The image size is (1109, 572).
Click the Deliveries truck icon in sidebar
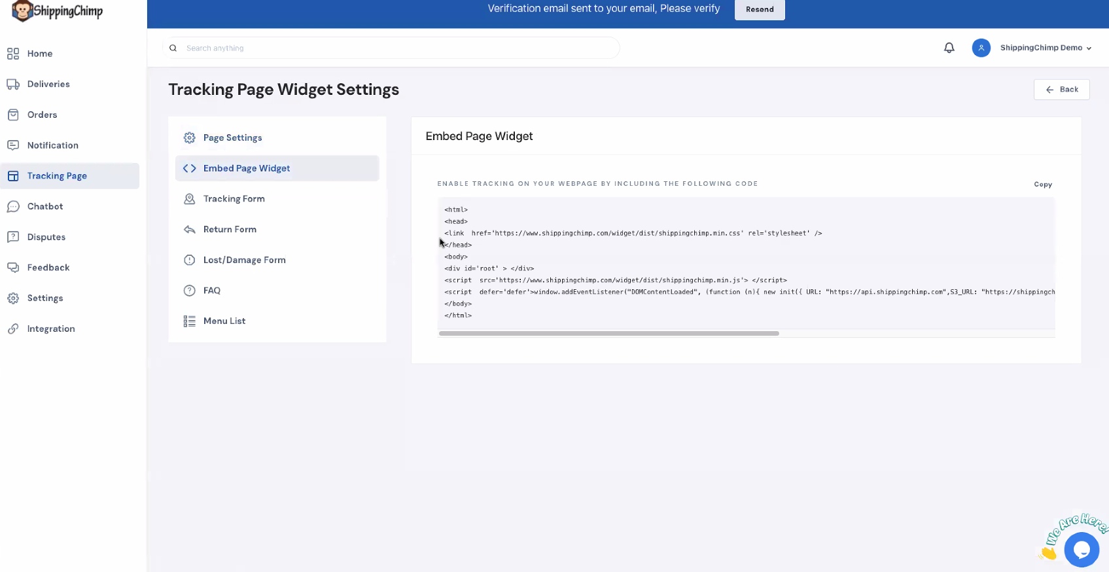[x=13, y=84]
